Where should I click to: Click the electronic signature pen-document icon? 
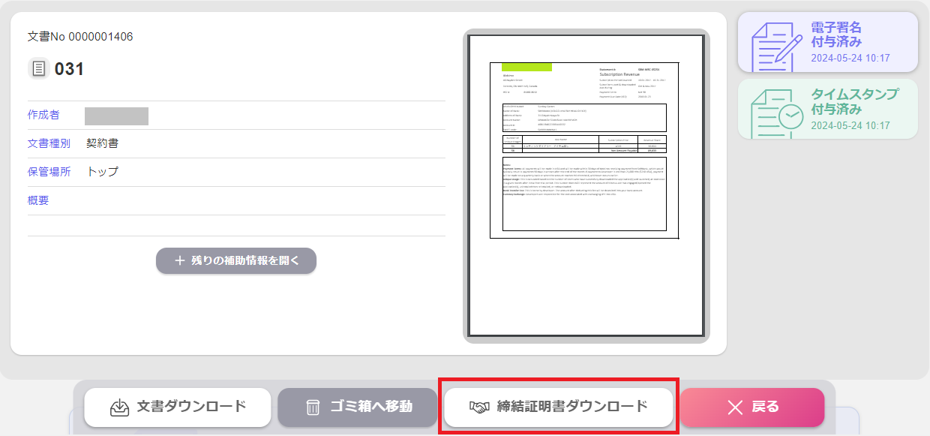coord(776,47)
